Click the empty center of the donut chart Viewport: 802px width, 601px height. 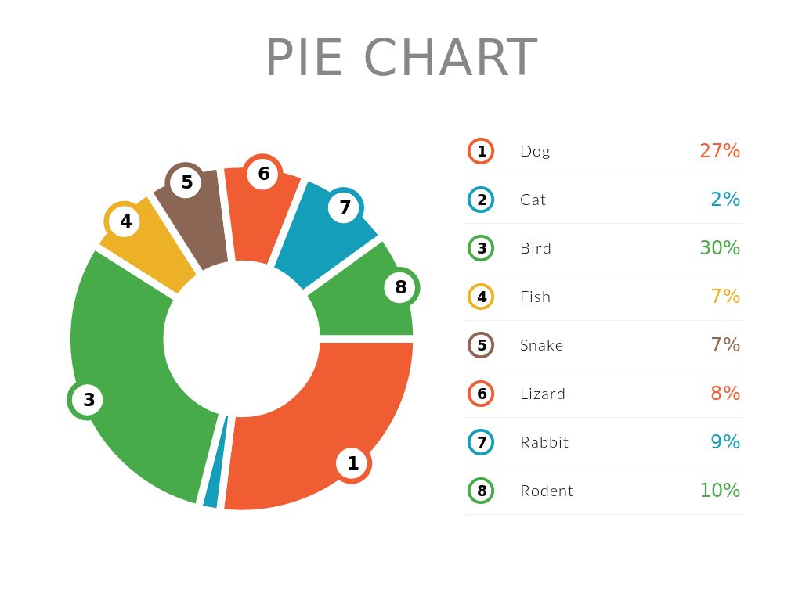click(241, 339)
